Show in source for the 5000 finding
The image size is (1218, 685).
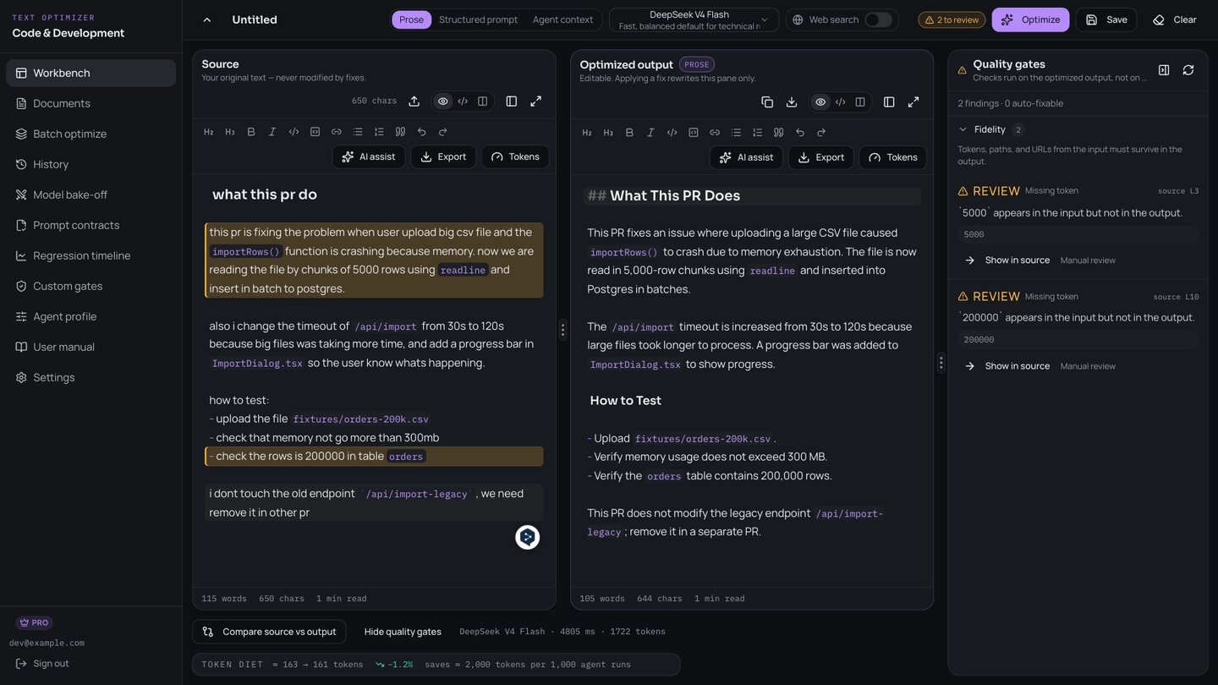click(x=1007, y=260)
